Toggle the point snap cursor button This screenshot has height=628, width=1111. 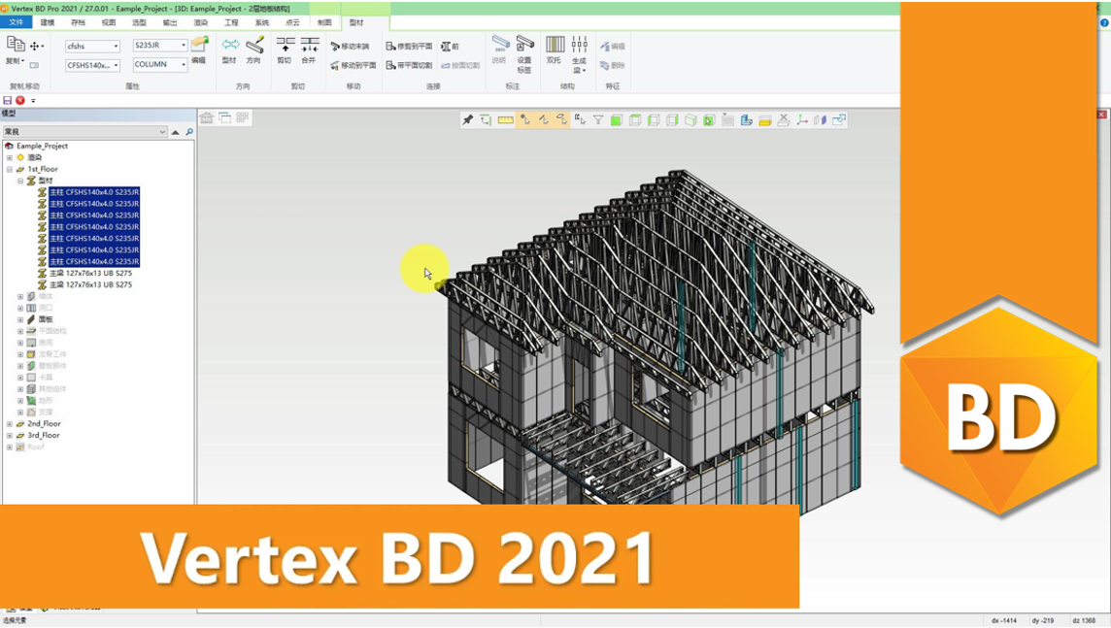524,120
